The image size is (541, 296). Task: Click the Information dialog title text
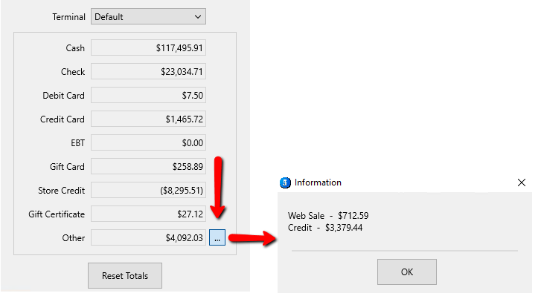click(x=318, y=182)
